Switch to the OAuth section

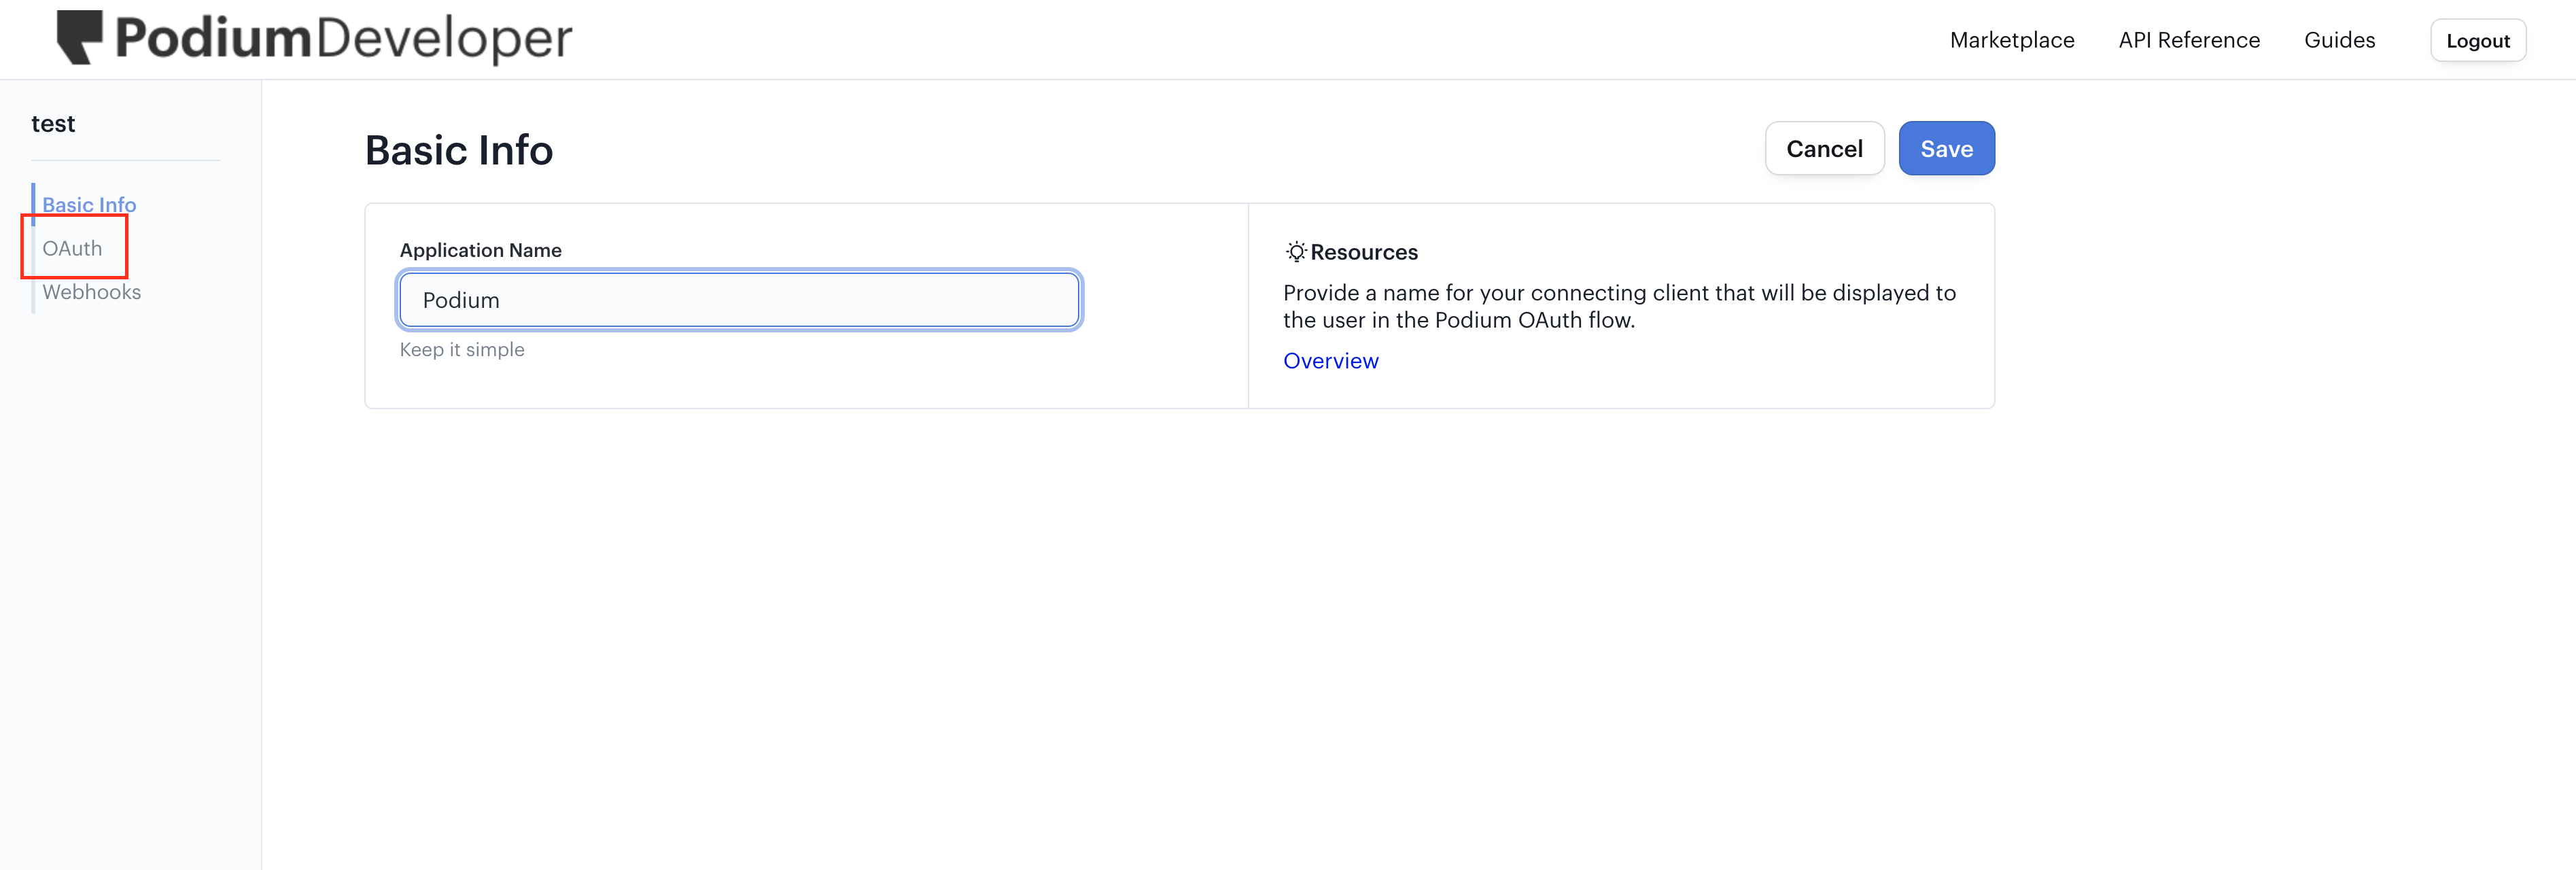pyautogui.click(x=72, y=248)
